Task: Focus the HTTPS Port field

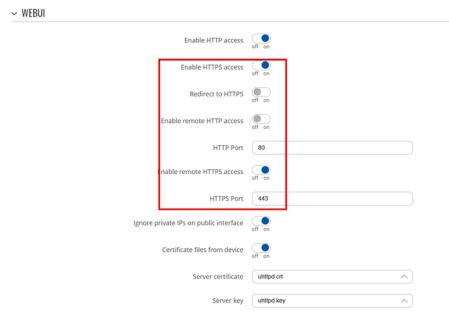Action: click(x=332, y=199)
